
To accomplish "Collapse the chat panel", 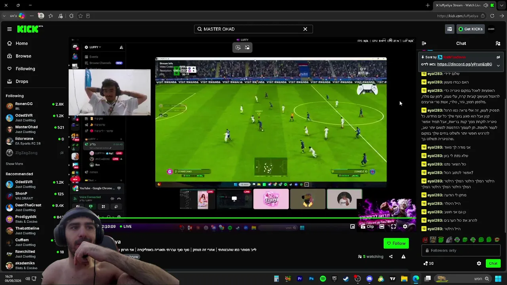I will click(x=424, y=43).
